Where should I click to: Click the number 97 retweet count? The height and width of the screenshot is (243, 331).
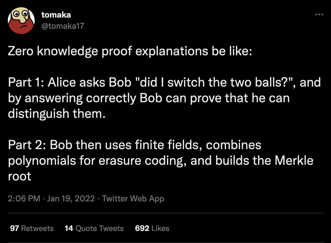click(x=14, y=228)
